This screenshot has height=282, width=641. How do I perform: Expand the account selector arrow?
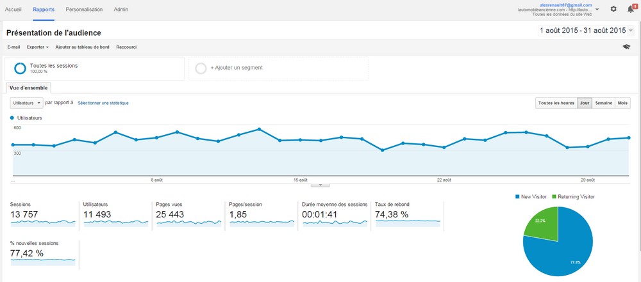pyautogui.click(x=597, y=10)
